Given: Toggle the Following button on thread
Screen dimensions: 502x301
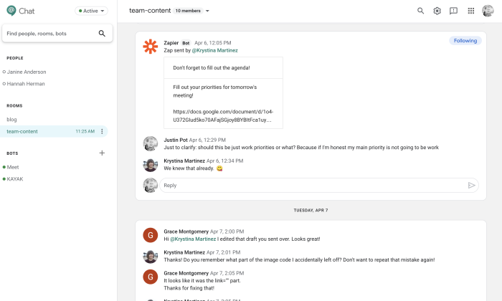Looking at the screenshot, I should click(x=465, y=41).
